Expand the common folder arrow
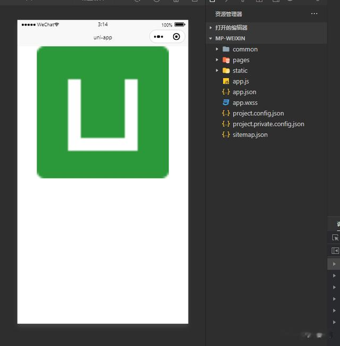The image size is (340, 346). [217, 49]
